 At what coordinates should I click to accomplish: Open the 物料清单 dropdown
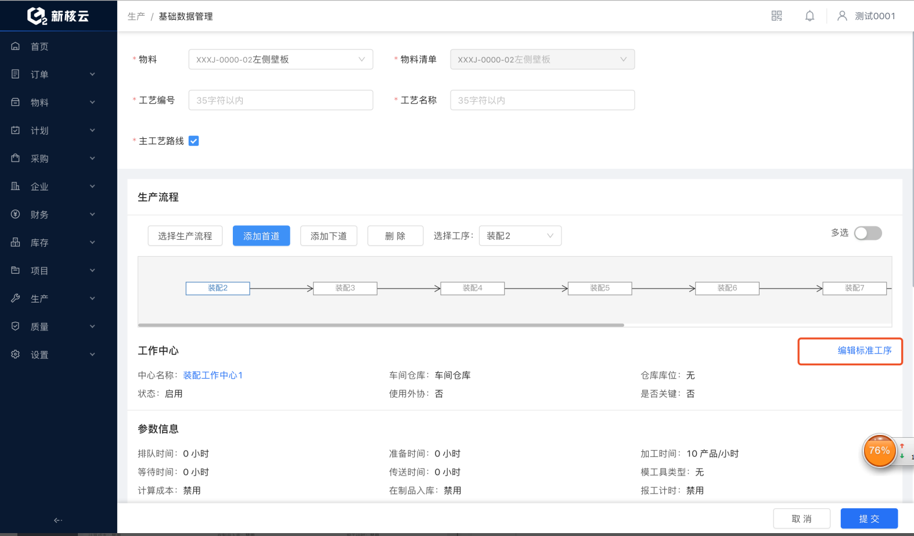click(542, 59)
